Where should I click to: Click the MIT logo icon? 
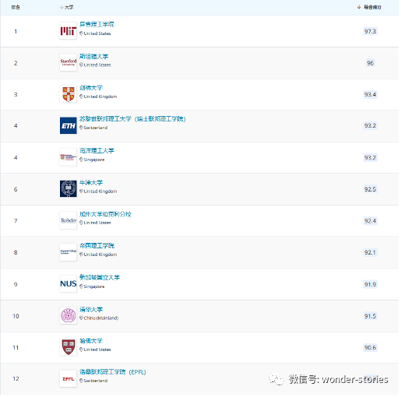[68, 31]
